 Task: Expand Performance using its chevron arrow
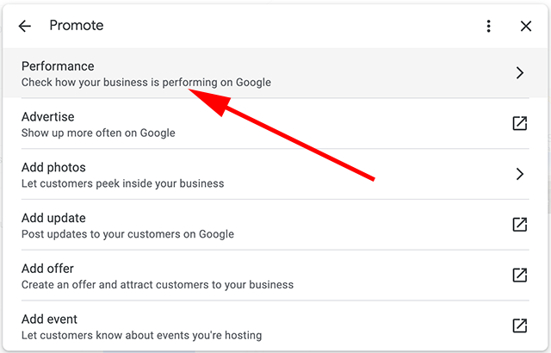pyautogui.click(x=519, y=73)
